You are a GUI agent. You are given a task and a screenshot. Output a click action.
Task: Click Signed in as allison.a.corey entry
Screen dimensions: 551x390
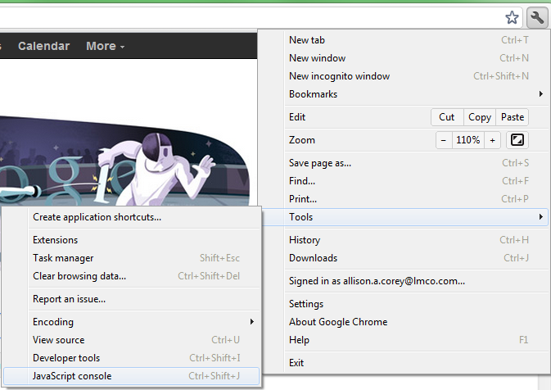pos(416,281)
